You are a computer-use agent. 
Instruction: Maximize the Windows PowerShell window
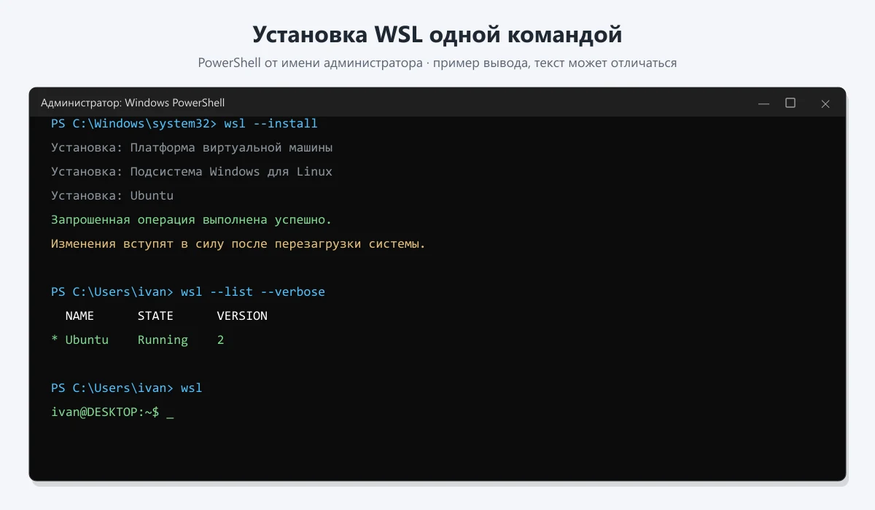[x=790, y=103]
